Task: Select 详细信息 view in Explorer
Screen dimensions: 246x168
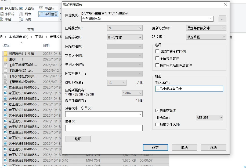Action: tap(48, 14)
